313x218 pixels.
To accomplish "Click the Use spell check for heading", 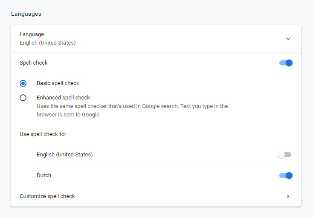I will coord(43,134).
